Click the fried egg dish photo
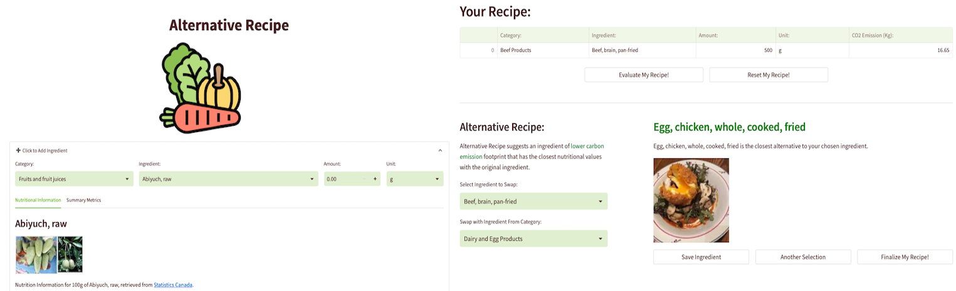The image size is (956, 291). [691, 200]
